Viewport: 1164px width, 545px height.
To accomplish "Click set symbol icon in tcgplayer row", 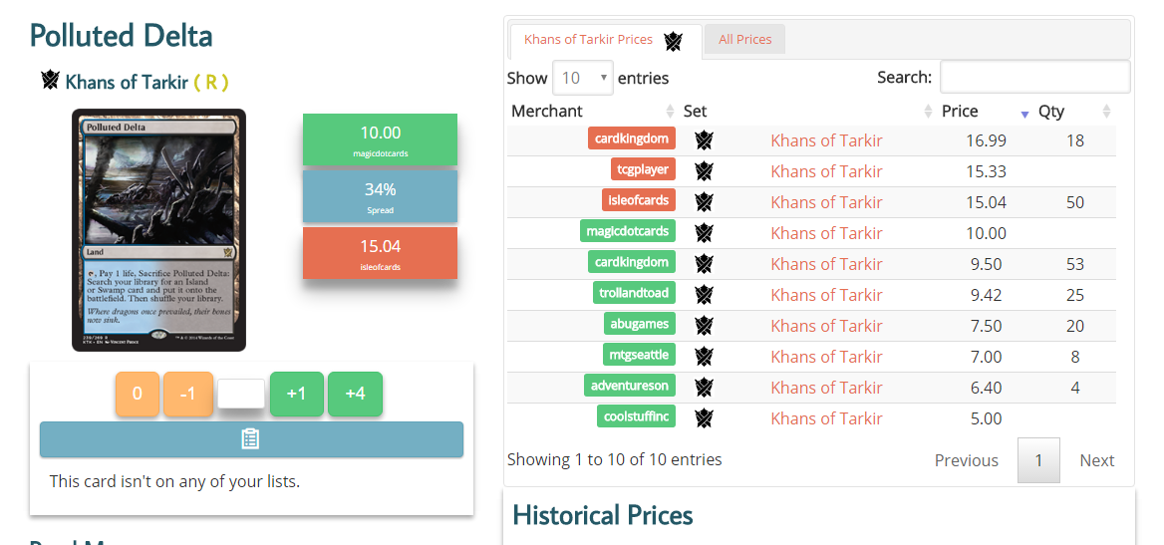I will (x=705, y=171).
